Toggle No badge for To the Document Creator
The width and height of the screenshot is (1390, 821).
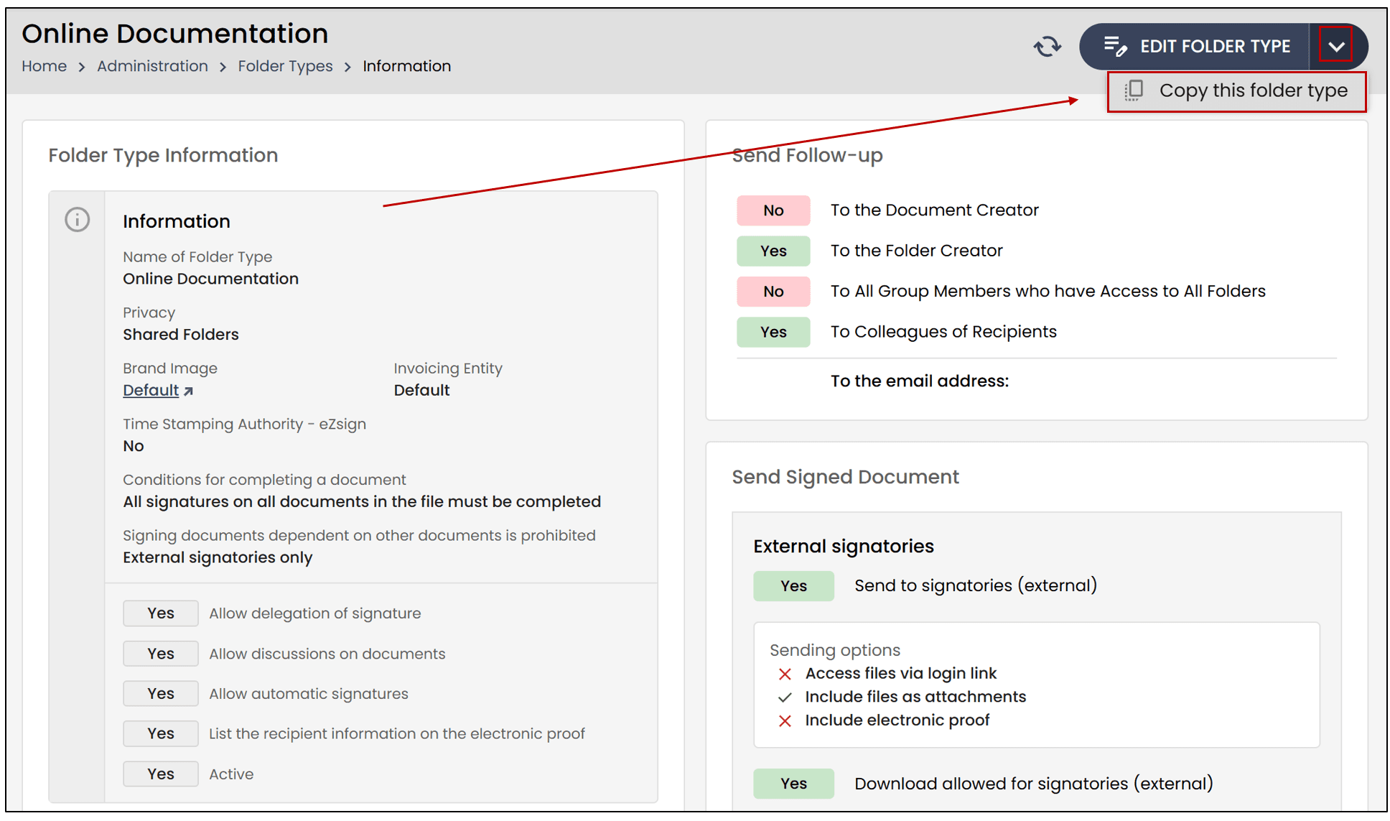point(773,210)
